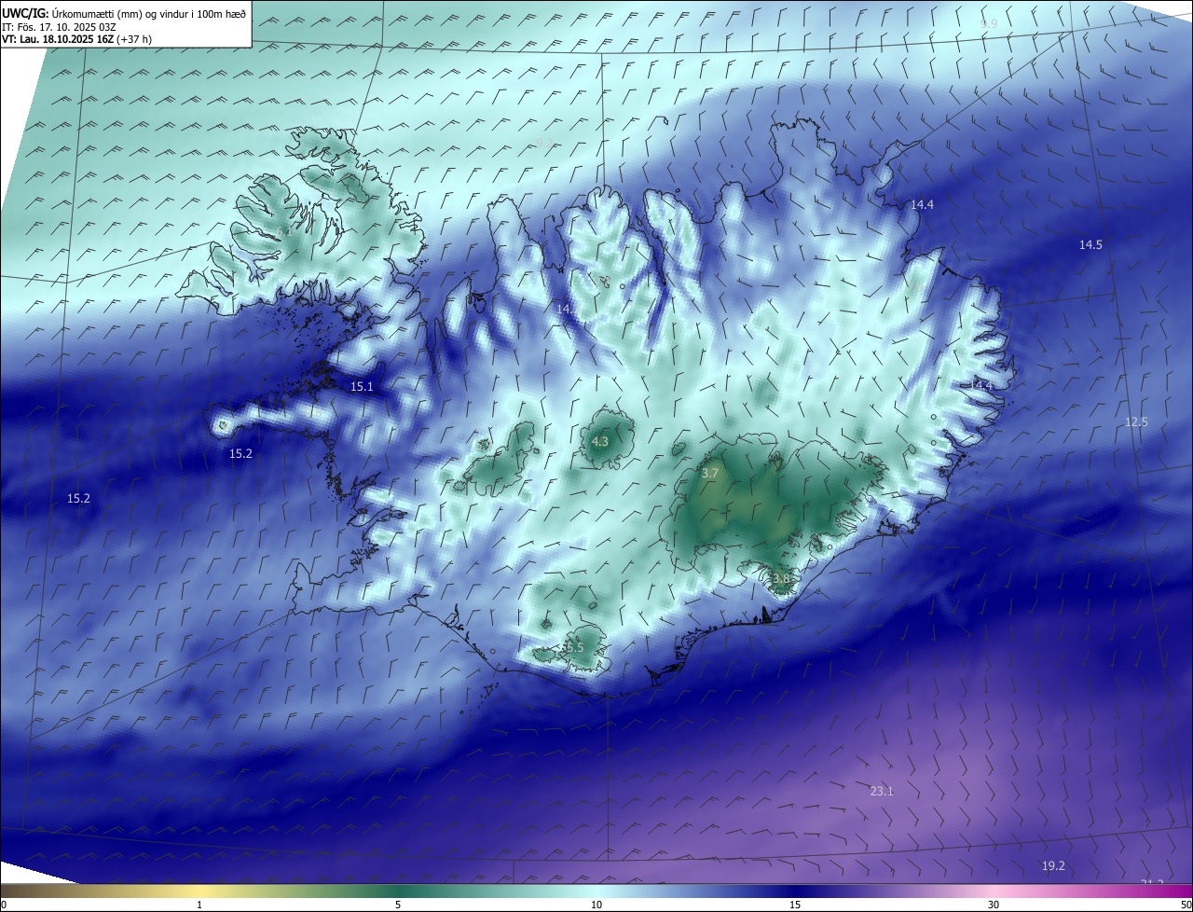The height and width of the screenshot is (912, 1193).
Task: Click the 3.8 value label
Action: click(x=781, y=578)
